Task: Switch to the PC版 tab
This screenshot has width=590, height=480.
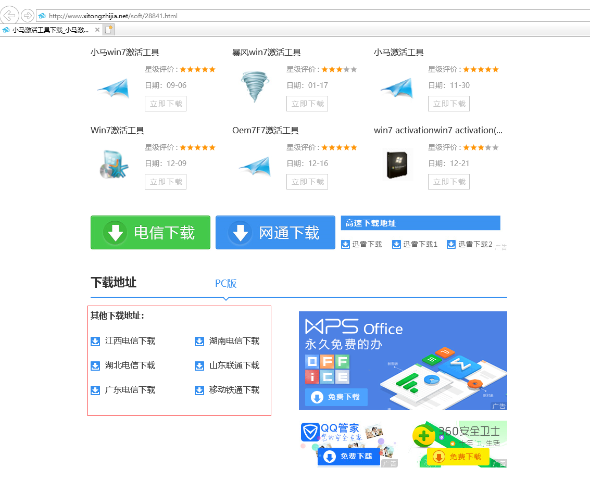Action: pos(226,283)
